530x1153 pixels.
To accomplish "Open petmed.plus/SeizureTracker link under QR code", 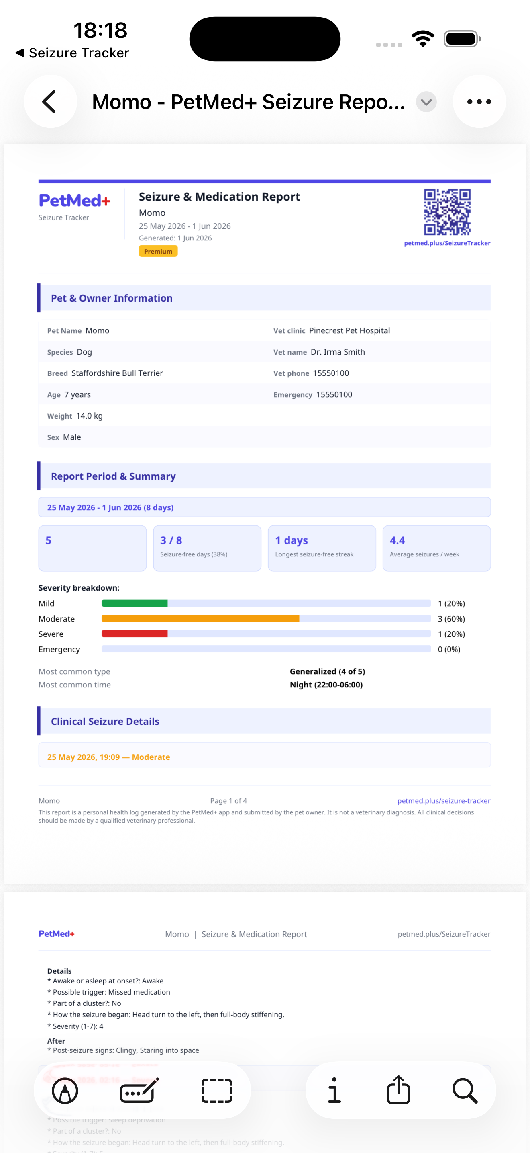I will click(447, 243).
